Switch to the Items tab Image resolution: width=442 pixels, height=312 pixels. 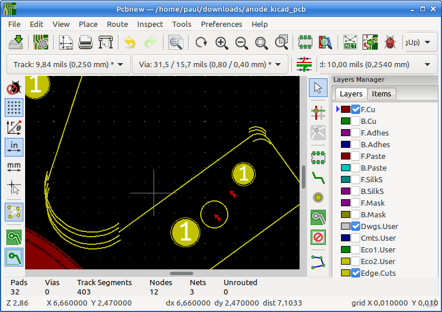pos(381,94)
